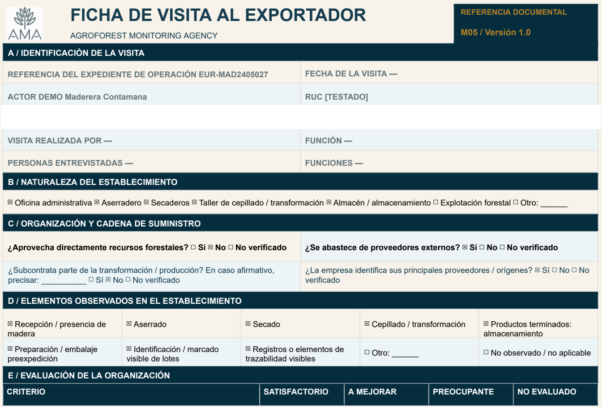
Task: Click the title 'FICHA DE VISITA AL EXPORTADOR'
Action: [x=218, y=15]
